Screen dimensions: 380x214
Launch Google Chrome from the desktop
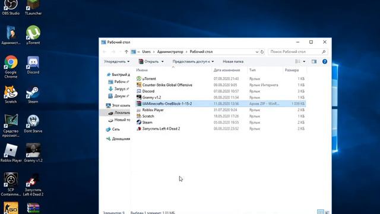11,67
